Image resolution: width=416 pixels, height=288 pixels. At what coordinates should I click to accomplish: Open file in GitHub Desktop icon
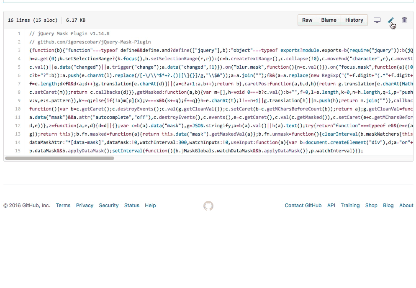click(x=377, y=20)
